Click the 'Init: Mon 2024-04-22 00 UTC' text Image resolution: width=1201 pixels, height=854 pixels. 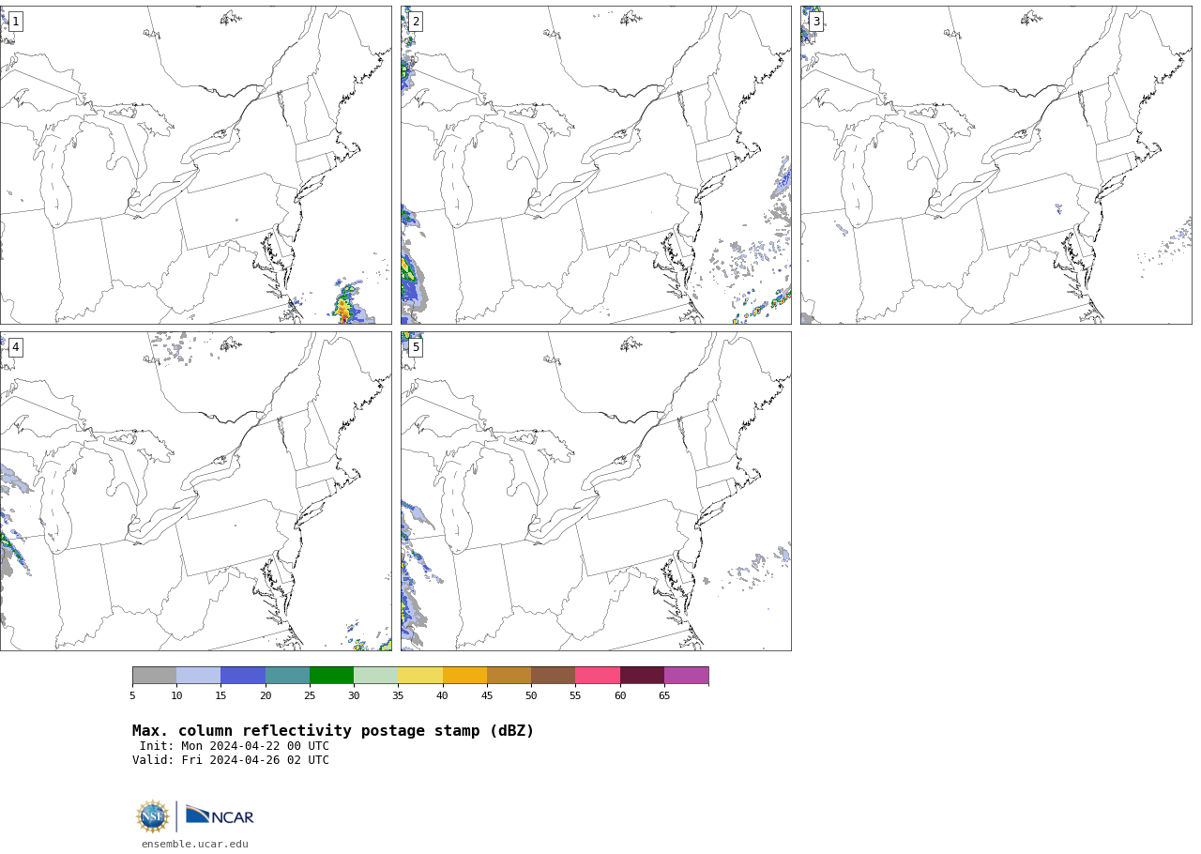pos(235,746)
